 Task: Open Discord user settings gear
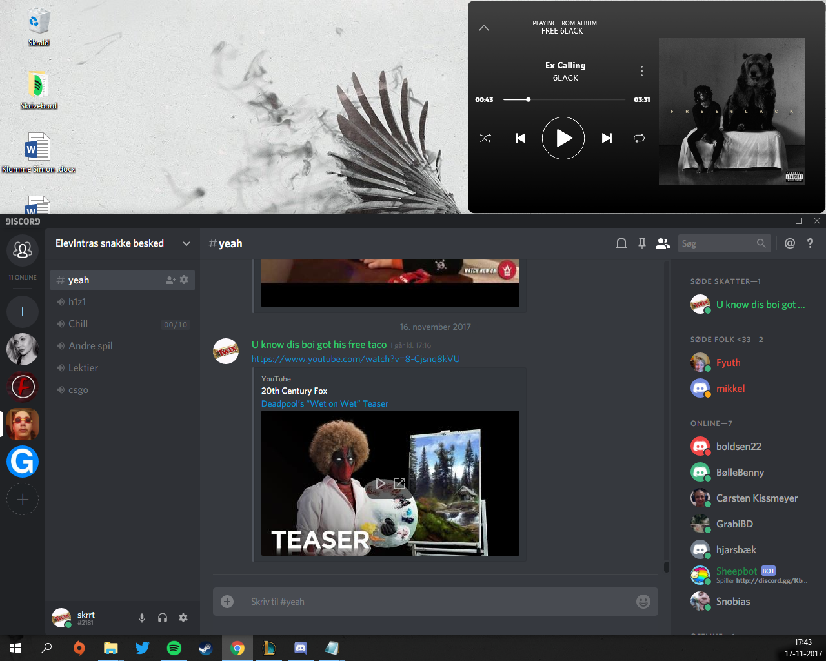pos(183,618)
